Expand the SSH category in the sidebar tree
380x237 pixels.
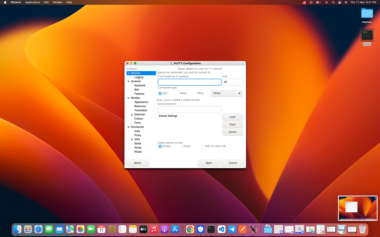pyautogui.click(x=132, y=139)
